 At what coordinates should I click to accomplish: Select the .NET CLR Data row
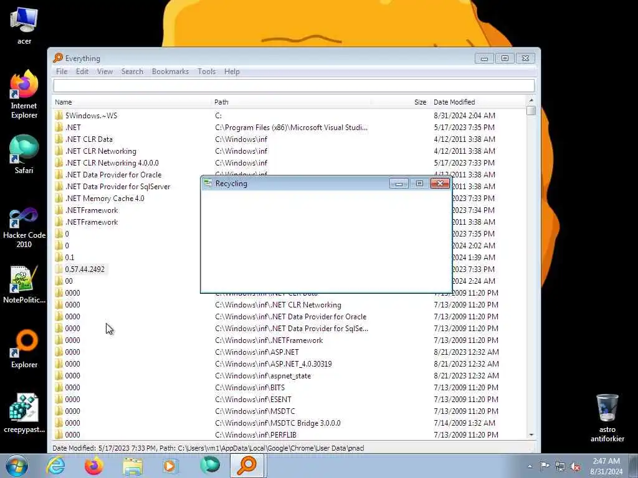(x=290, y=139)
